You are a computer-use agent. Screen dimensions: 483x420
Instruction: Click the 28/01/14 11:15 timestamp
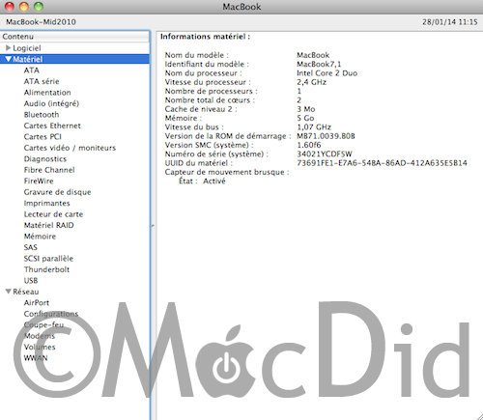(x=450, y=22)
